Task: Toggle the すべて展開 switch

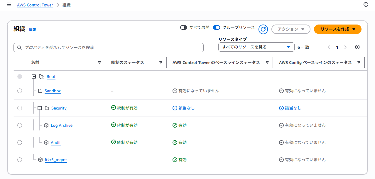Action: pyautogui.click(x=184, y=27)
